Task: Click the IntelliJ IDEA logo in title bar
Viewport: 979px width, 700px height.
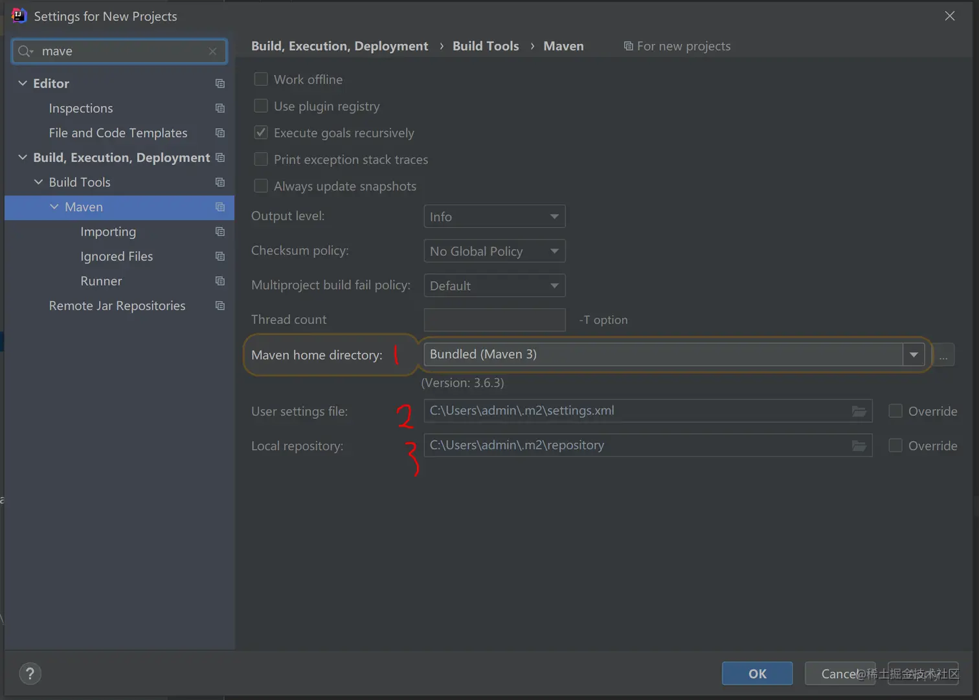Action: 19,16
